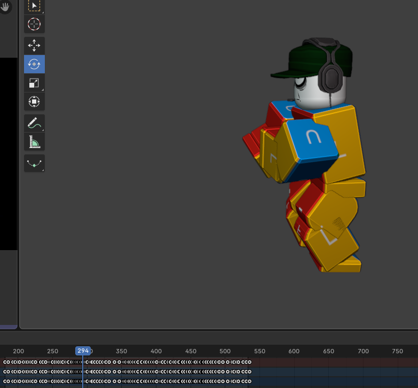The image size is (418, 388).
Task: Click frame 500 on timeline ruler
Action: (x=225, y=351)
